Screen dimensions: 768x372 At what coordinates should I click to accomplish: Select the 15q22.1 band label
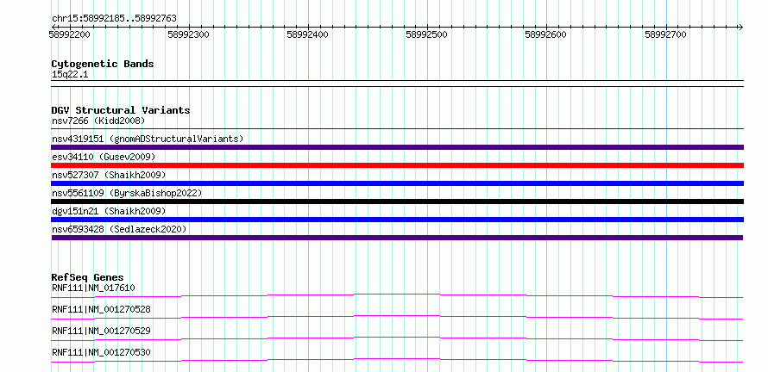70,75
